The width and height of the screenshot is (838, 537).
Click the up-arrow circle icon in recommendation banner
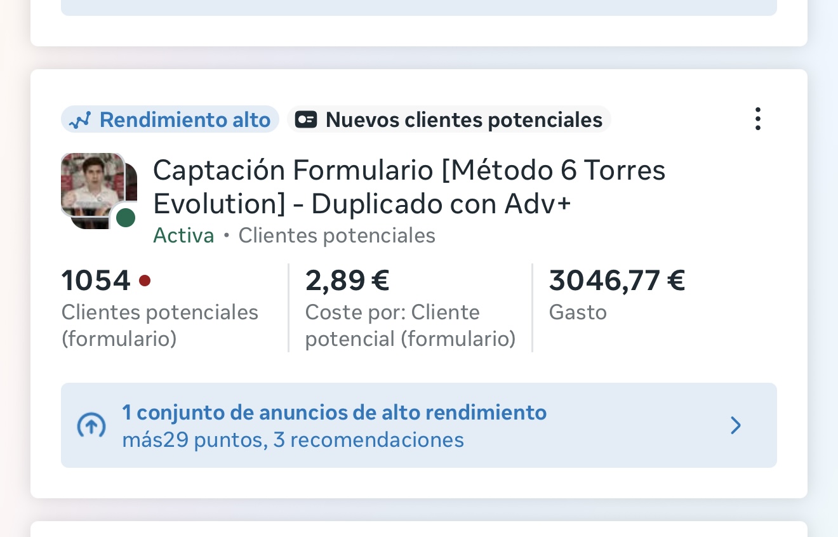[91, 425]
